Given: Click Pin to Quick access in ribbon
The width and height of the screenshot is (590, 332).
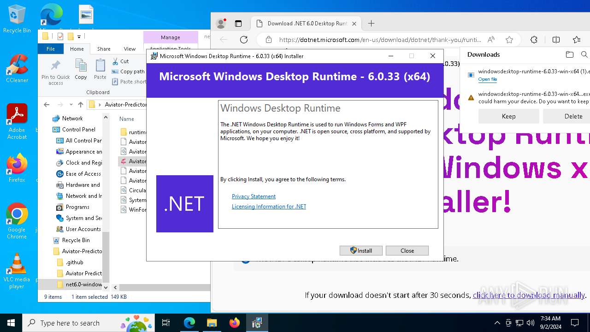Looking at the screenshot, I should [x=56, y=72].
